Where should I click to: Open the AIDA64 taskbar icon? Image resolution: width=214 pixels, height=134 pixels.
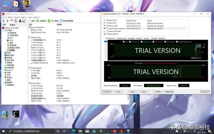pos(114,131)
